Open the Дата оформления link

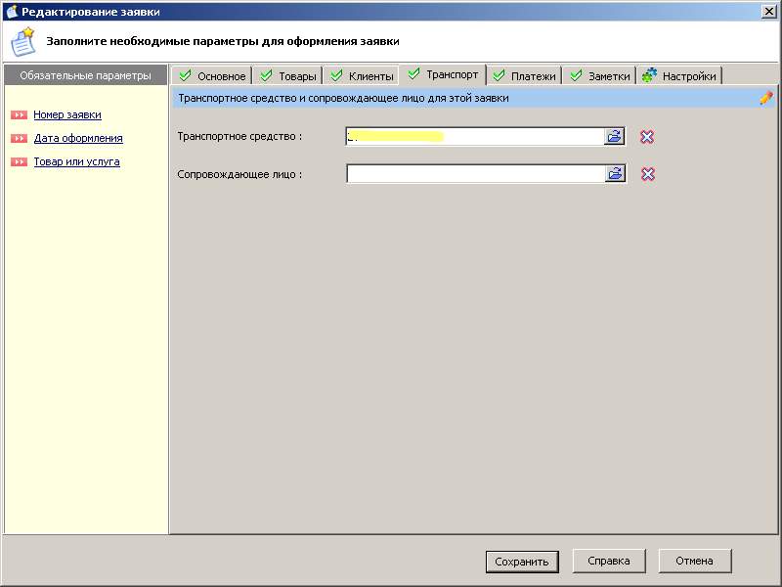[x=78, y=139]
